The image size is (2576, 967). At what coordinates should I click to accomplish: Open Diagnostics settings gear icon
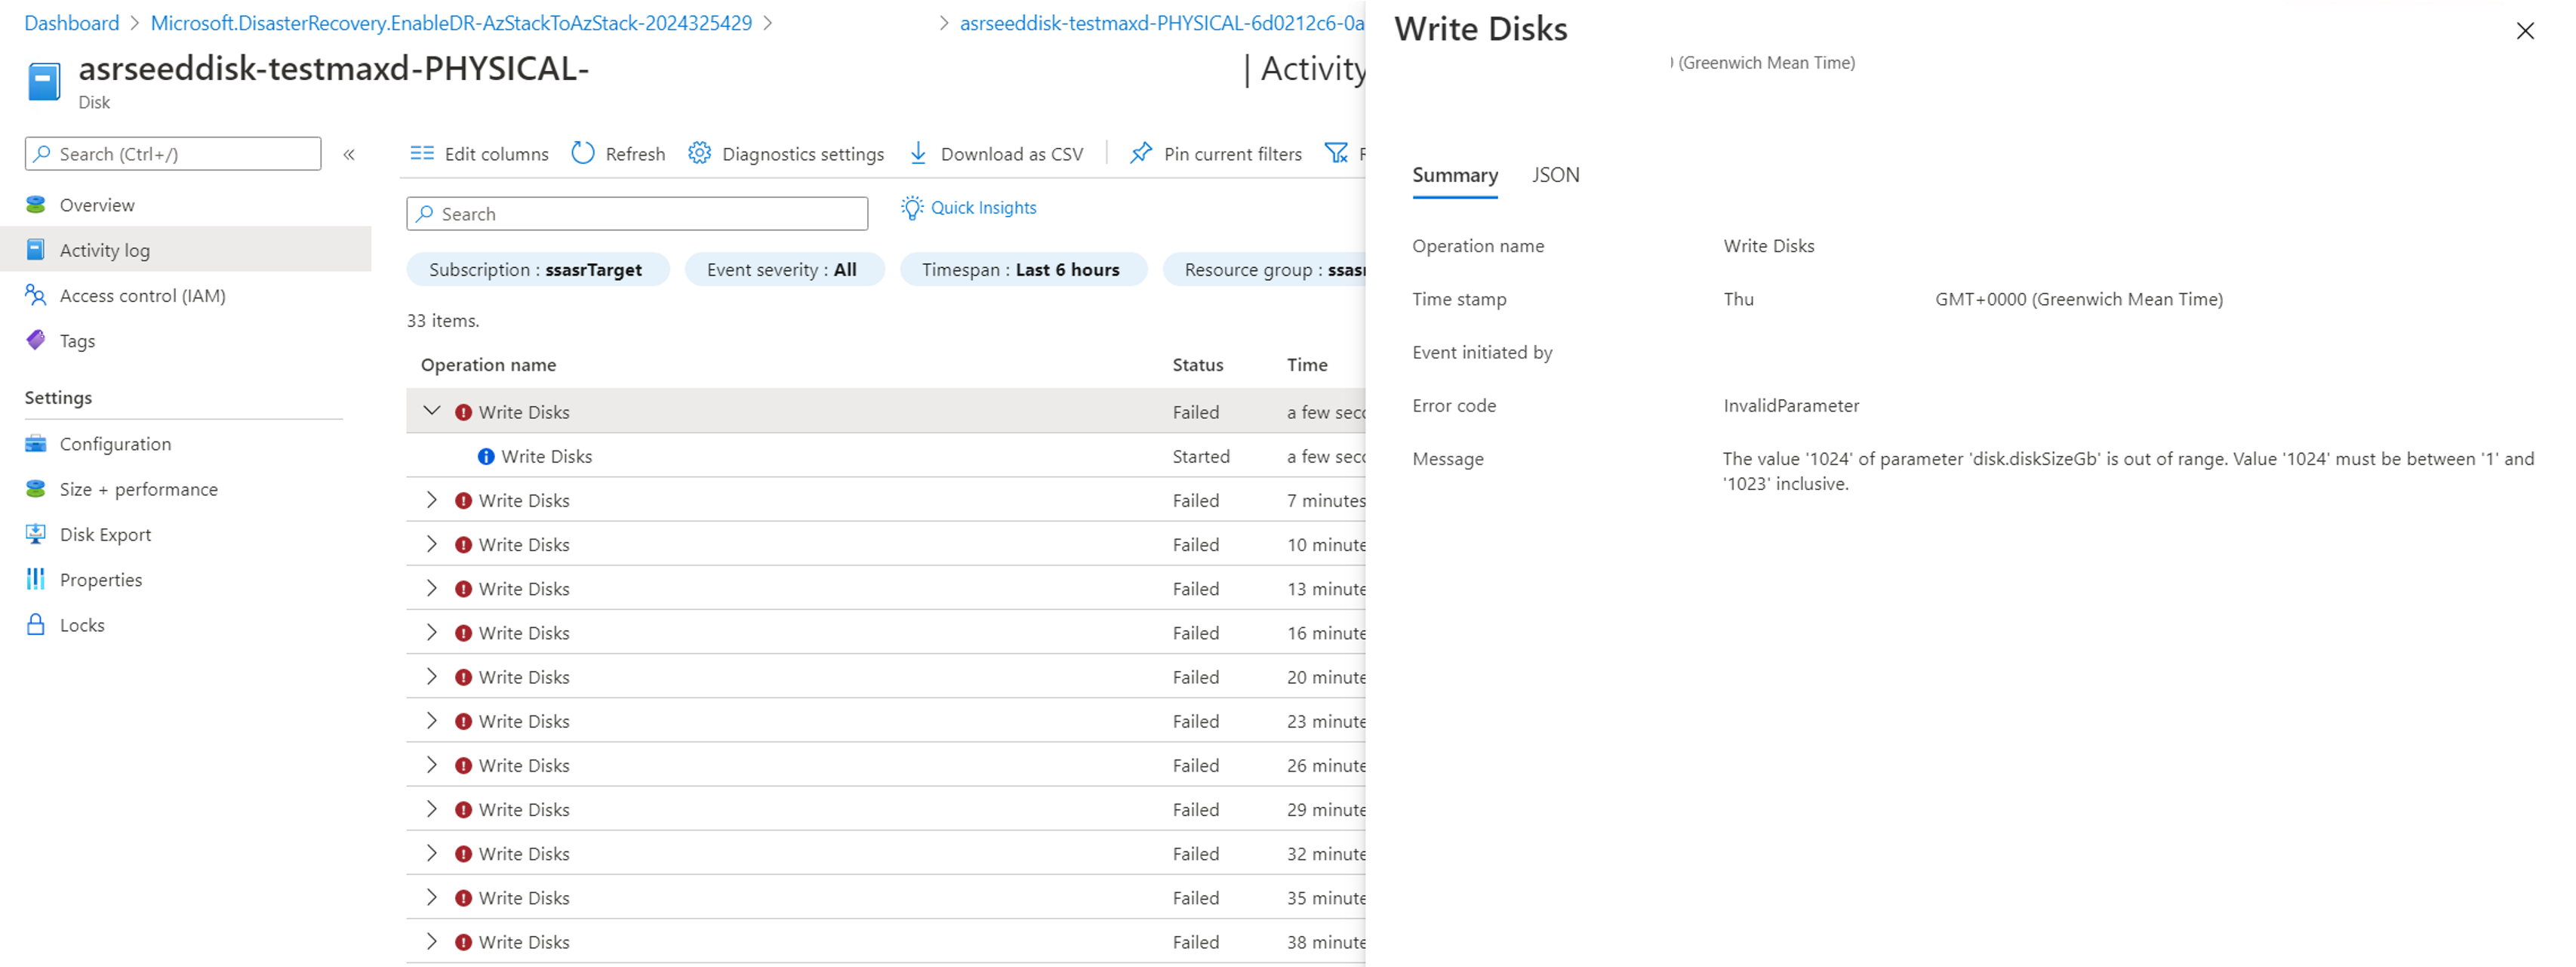(x=700, y=153)
